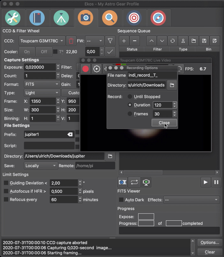Click the filter funnel icon beside FW
This screenshot has height=257, width=224.
110,41
